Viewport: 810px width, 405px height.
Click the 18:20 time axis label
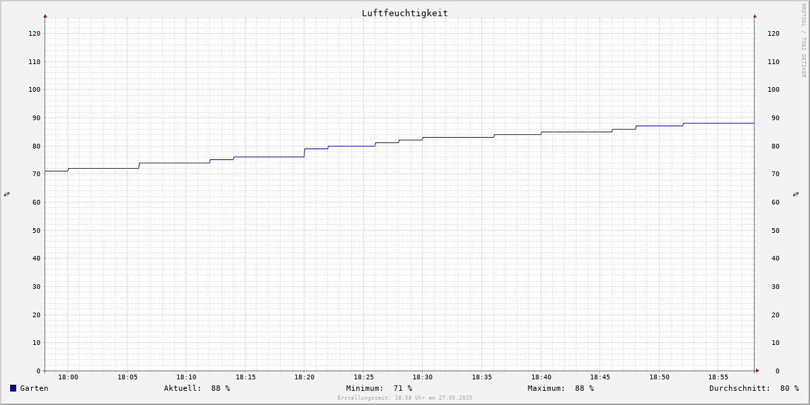304,377
